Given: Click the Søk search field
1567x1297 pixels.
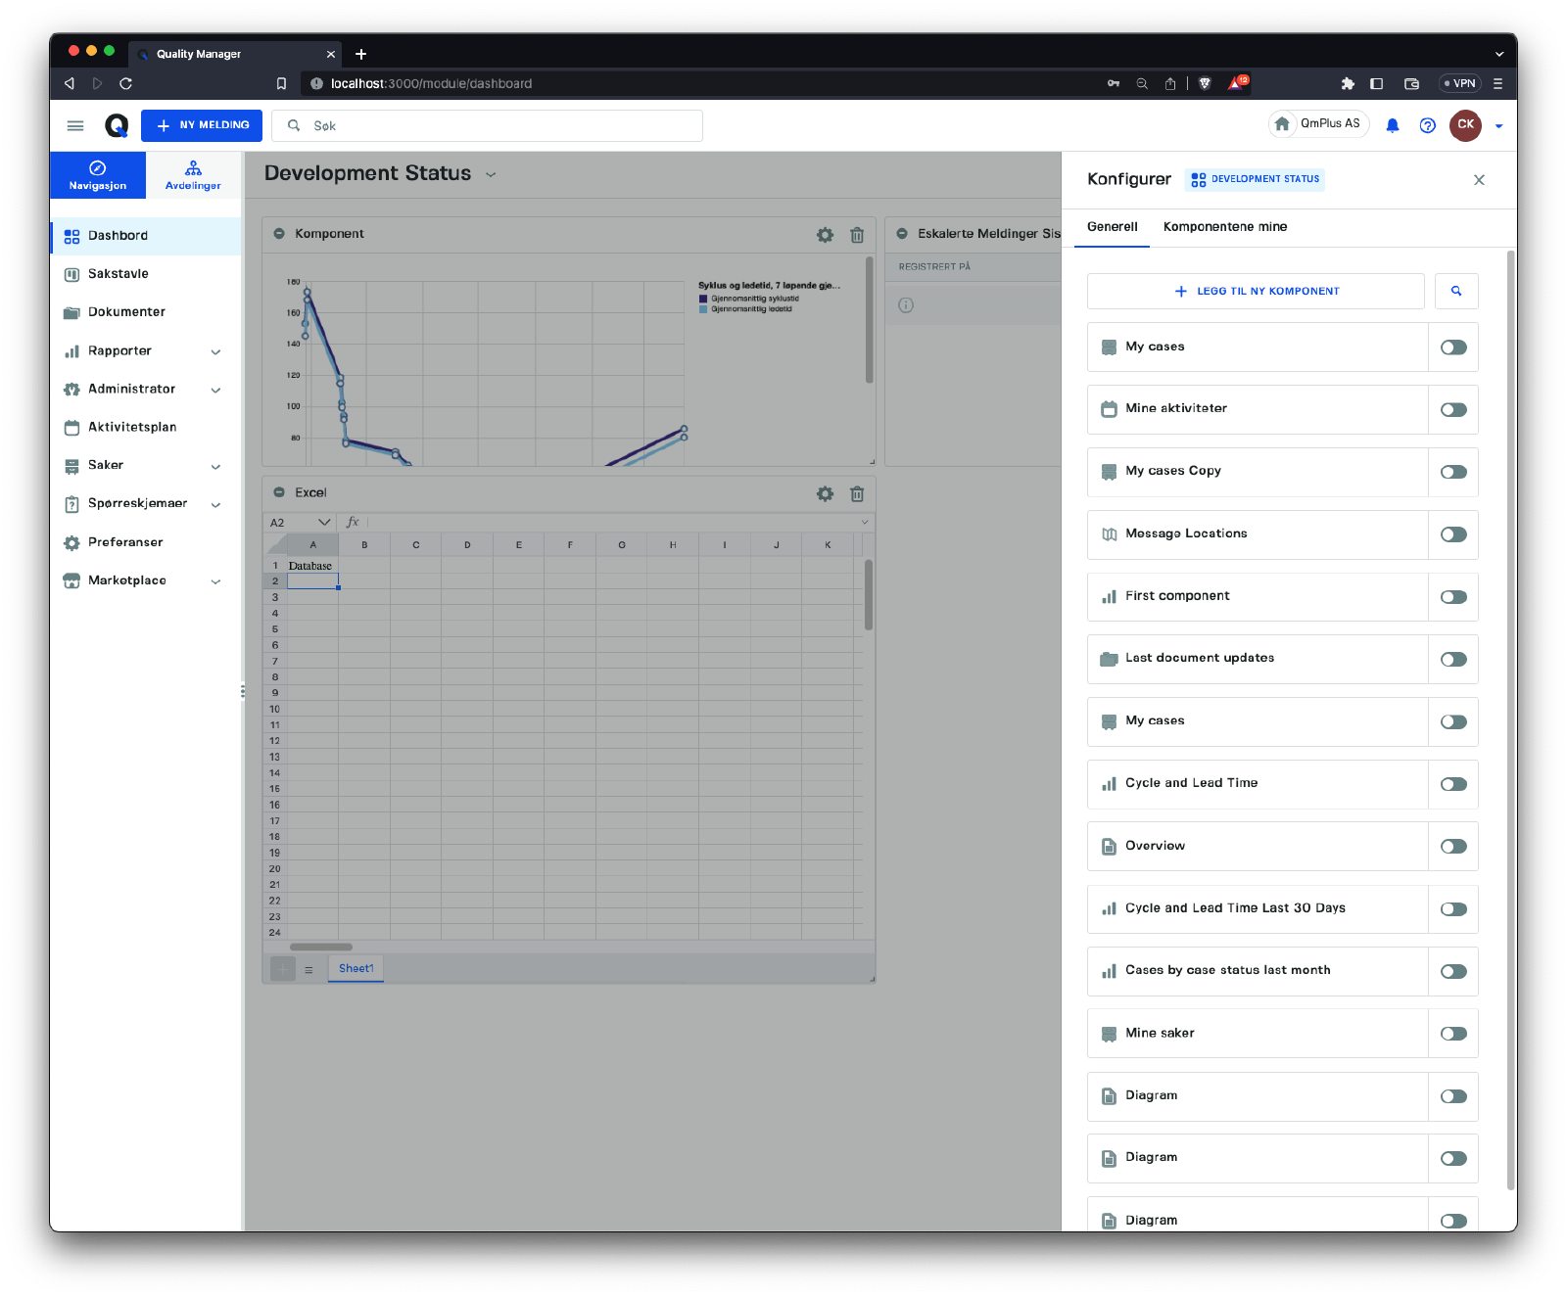Looking at the screenshot, I should [x=499, y=126].
